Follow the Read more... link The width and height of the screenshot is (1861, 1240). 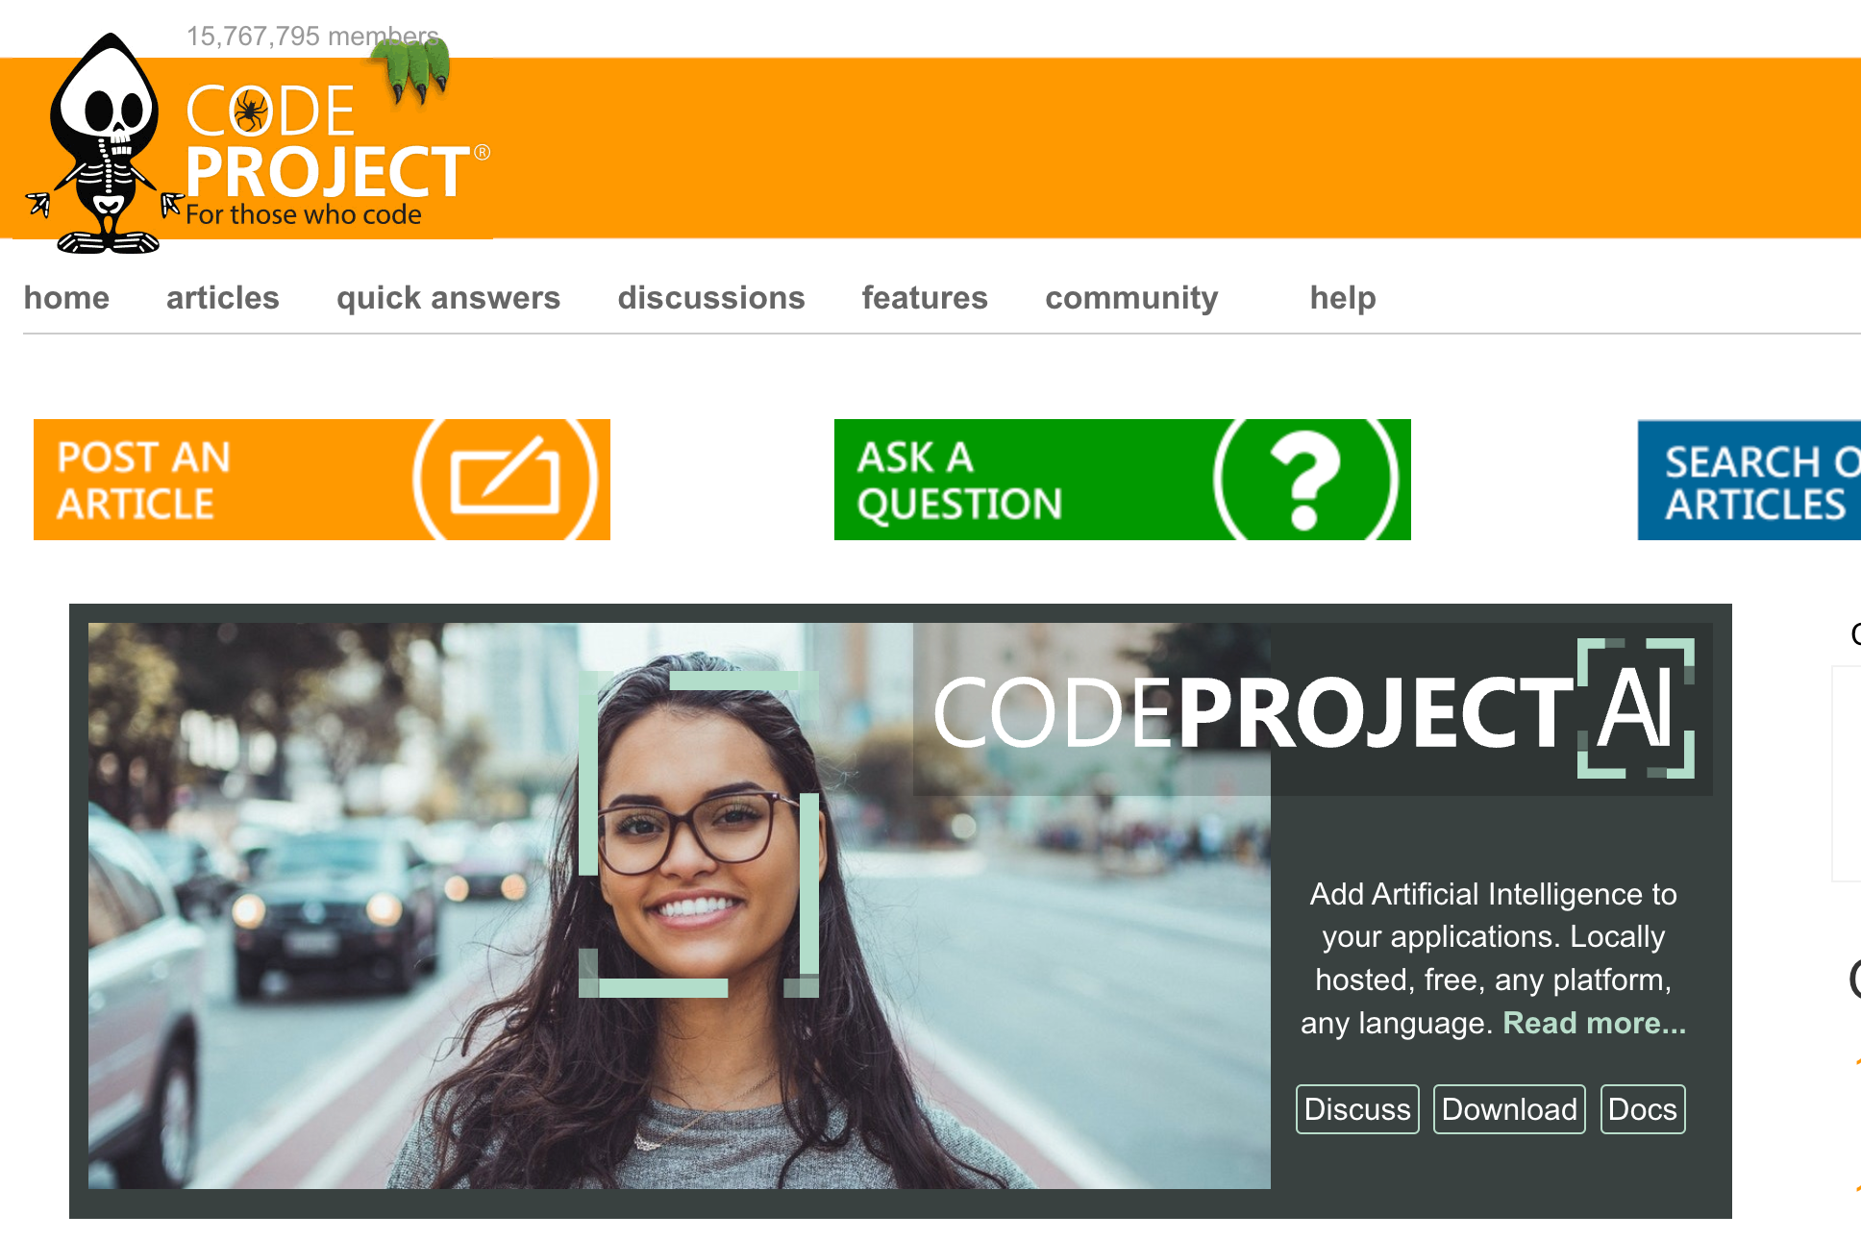pos(1594,1023)
